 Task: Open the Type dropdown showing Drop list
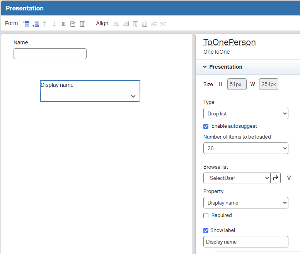coord(245,113)
